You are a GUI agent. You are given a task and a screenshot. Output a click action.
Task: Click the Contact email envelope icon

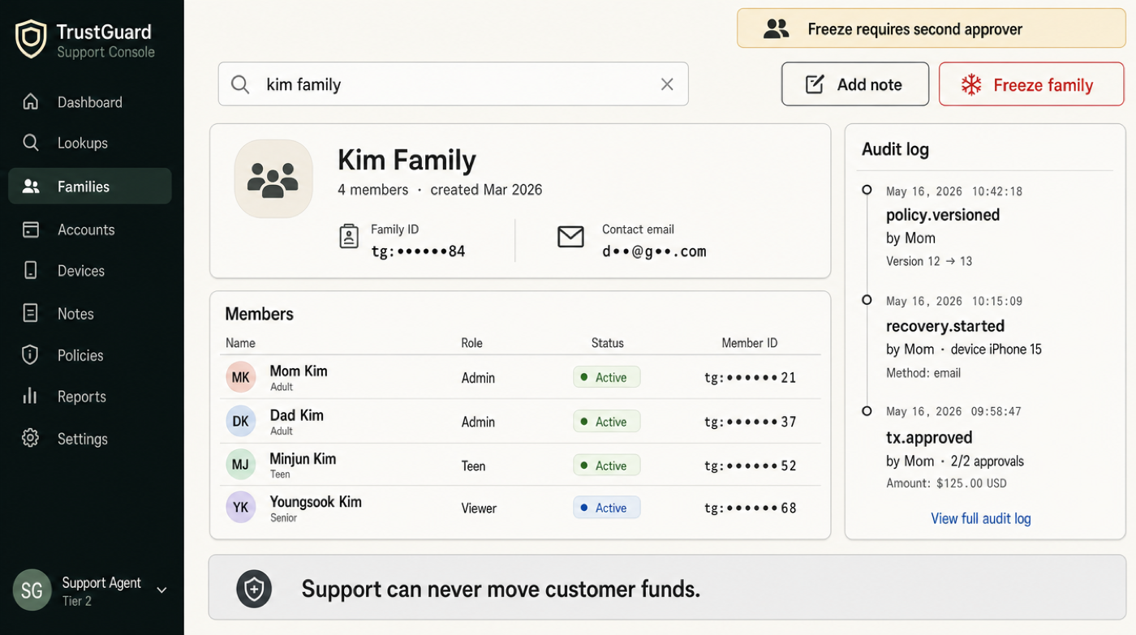pos(570,237)
